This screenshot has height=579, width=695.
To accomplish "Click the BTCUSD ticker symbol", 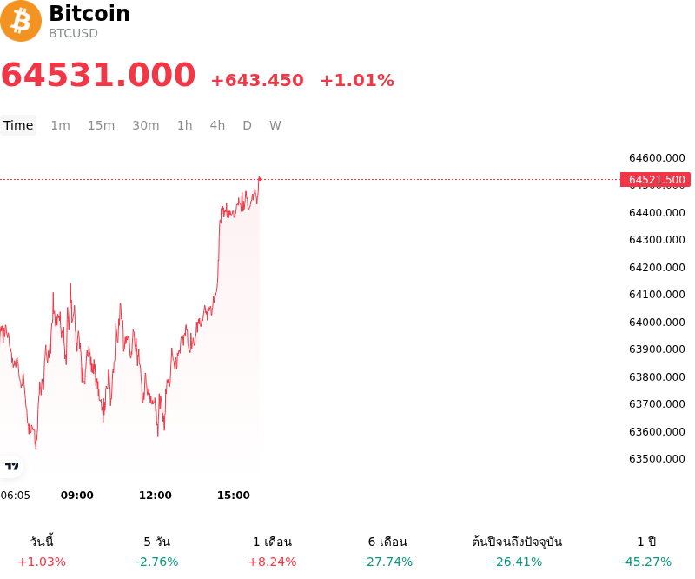I will [x=73, y=33].
